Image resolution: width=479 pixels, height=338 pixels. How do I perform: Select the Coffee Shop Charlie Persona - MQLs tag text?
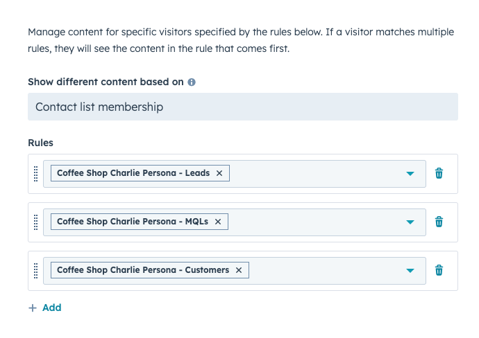(x=133, y=222)
